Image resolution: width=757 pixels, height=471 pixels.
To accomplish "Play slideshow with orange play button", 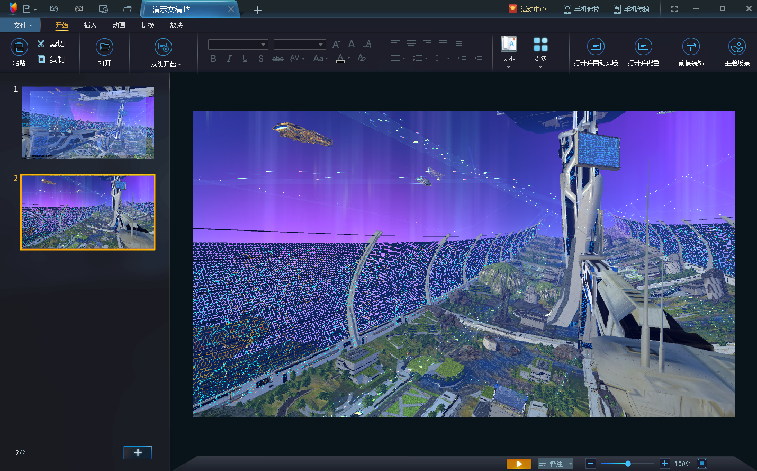I will (x=519, y=464).
